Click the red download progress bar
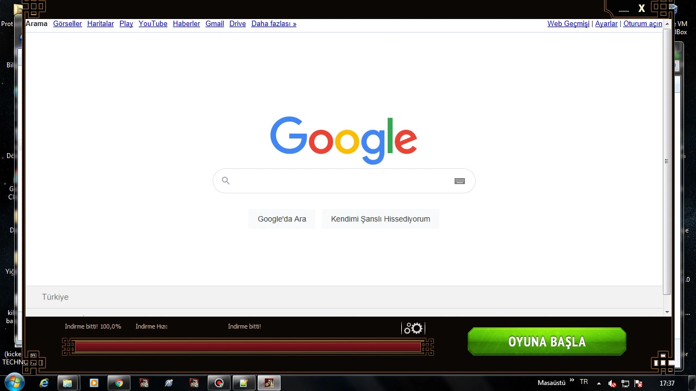 click(x=248, y=347)
